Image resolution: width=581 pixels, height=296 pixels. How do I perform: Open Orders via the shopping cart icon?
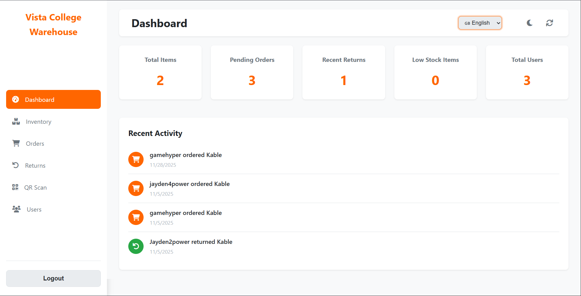coord(16,143)
